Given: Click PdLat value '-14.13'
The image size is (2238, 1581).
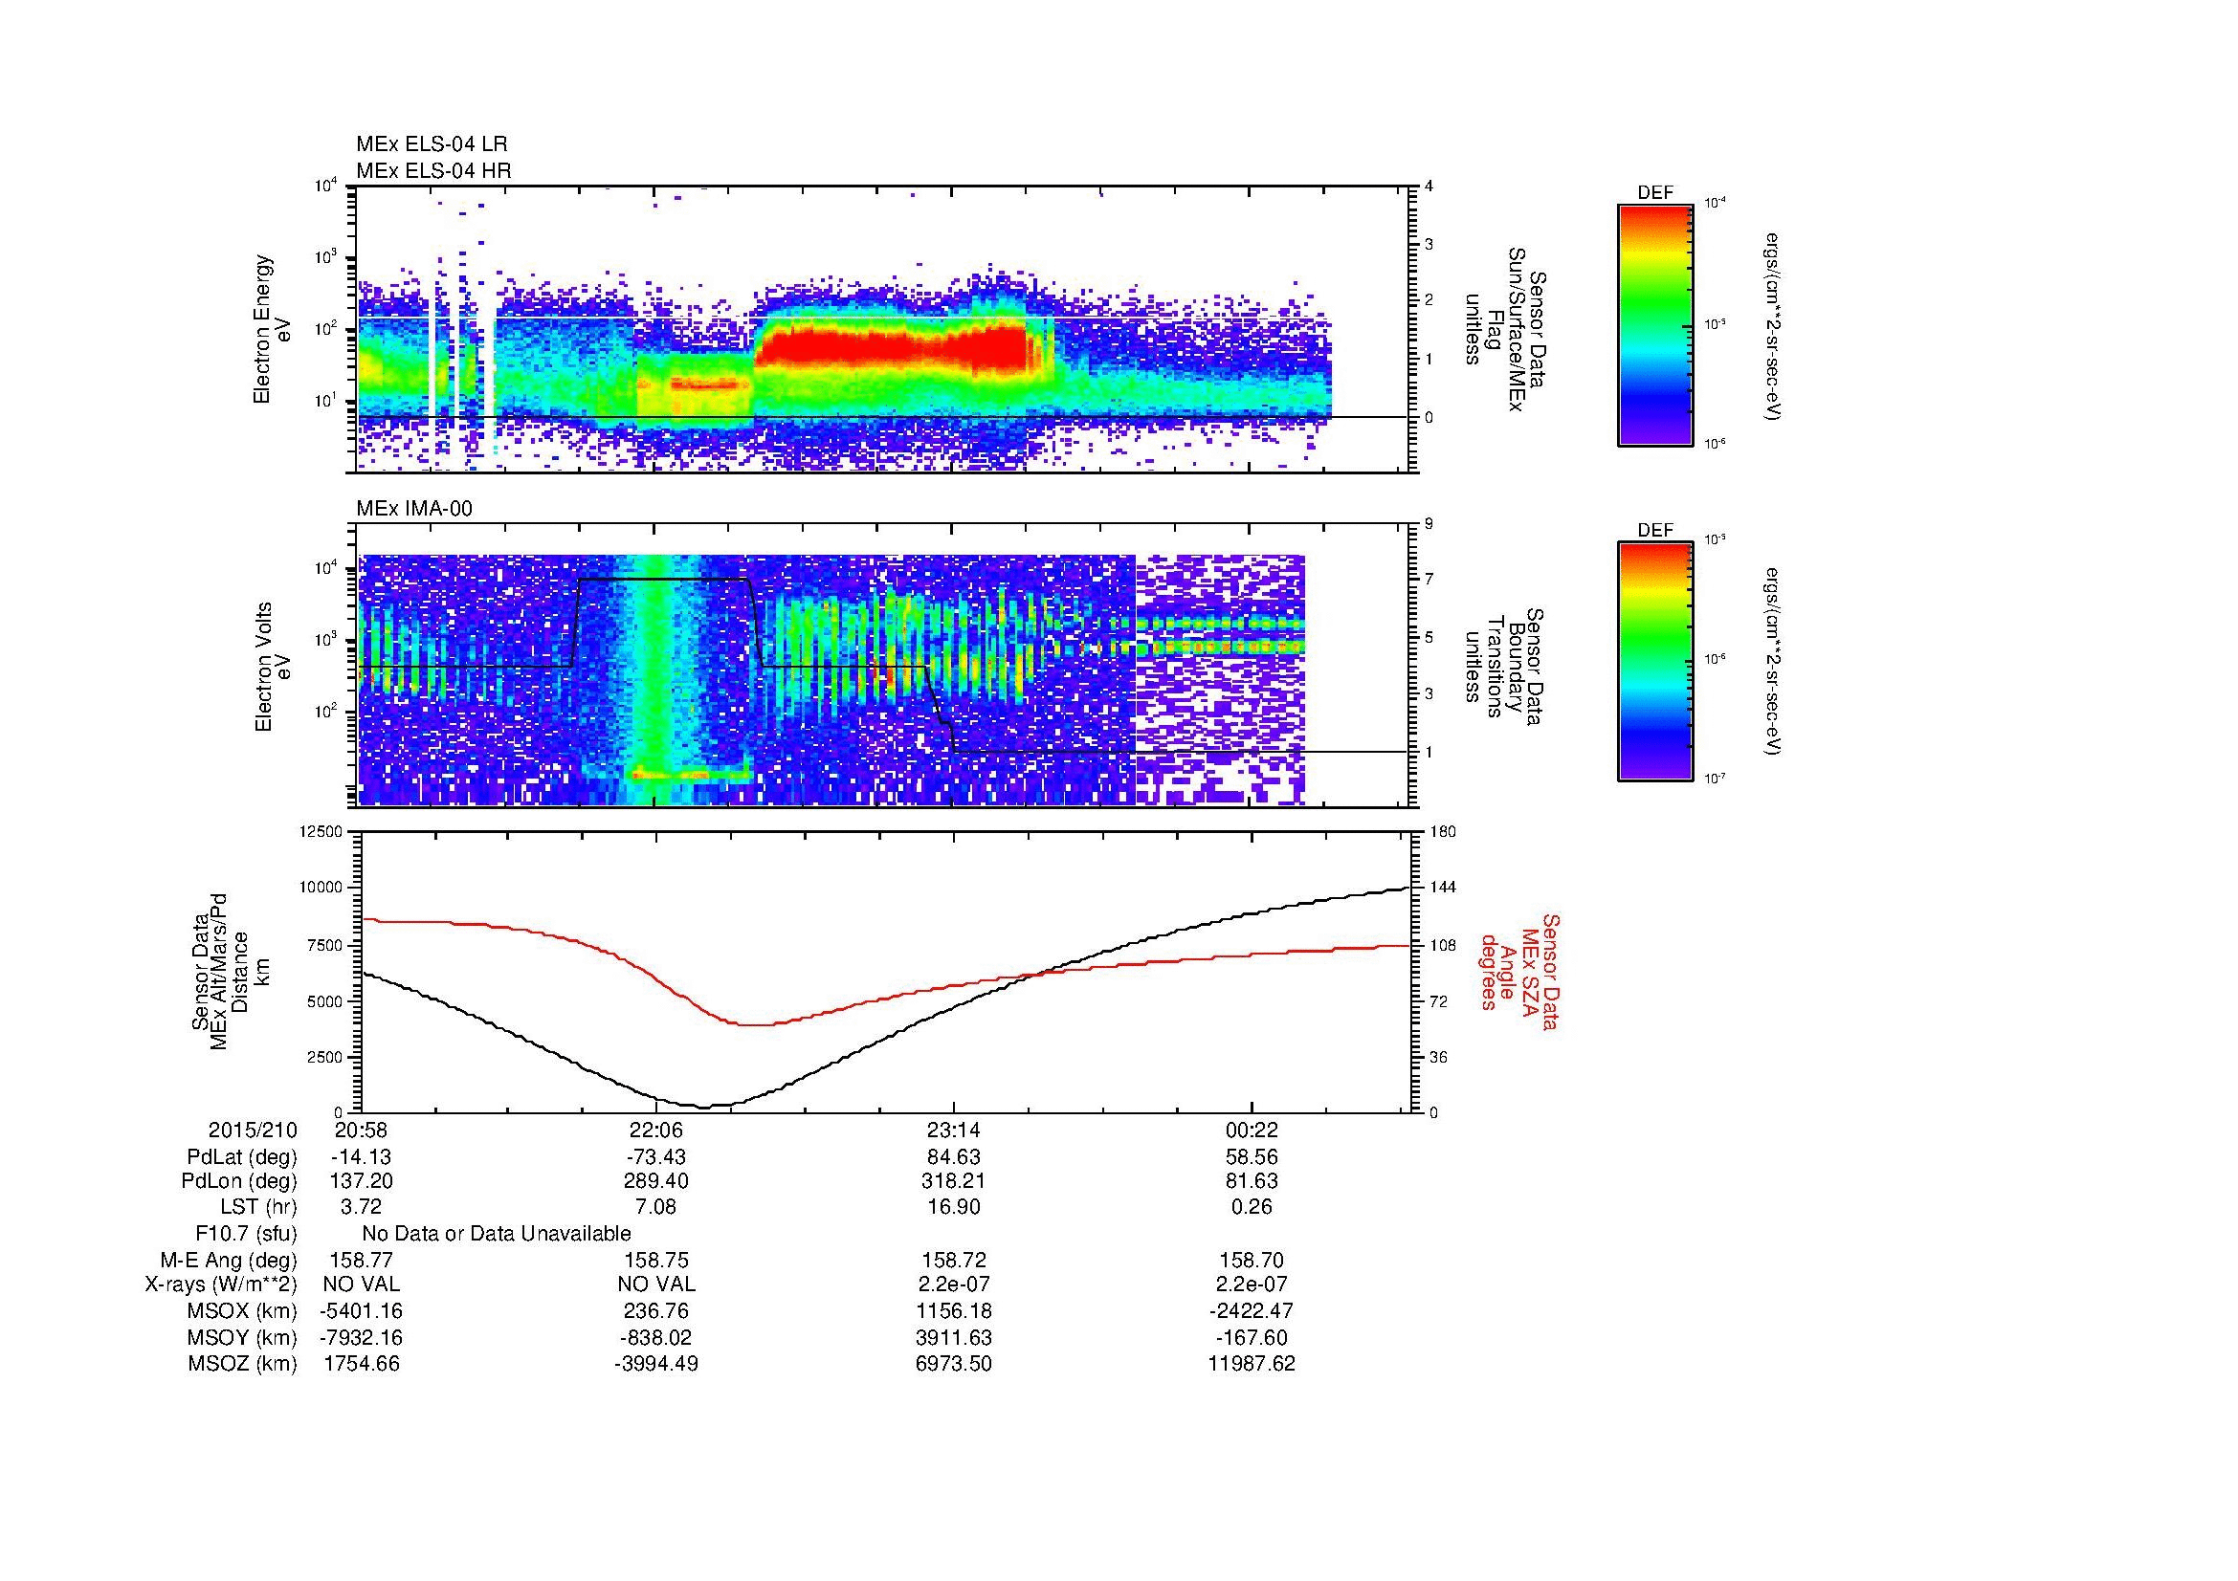Looking at the screenshot, I should click(x=361, y=1157).
